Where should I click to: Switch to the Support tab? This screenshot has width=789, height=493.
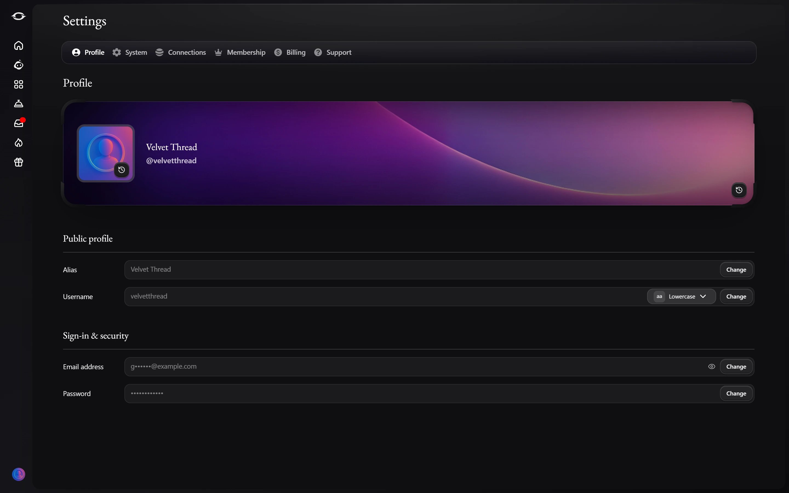(x=333, y=53)
